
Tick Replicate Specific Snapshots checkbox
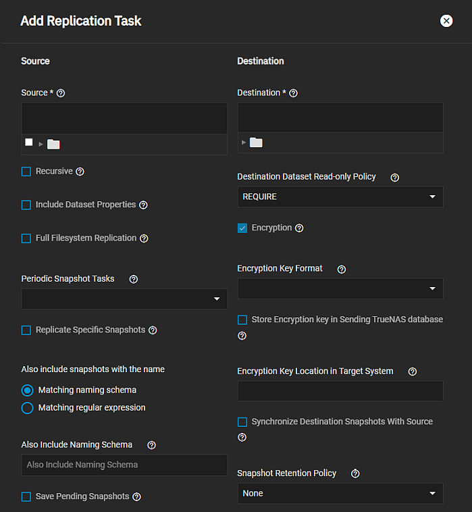(26, 330)
